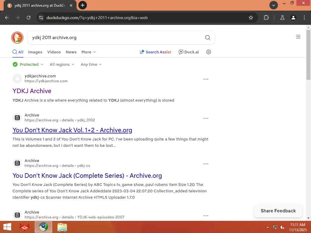Open Chrome Labs flask icon
This screenshot has height=233, width=311.
pyautogui.click(x=282, y=18)
